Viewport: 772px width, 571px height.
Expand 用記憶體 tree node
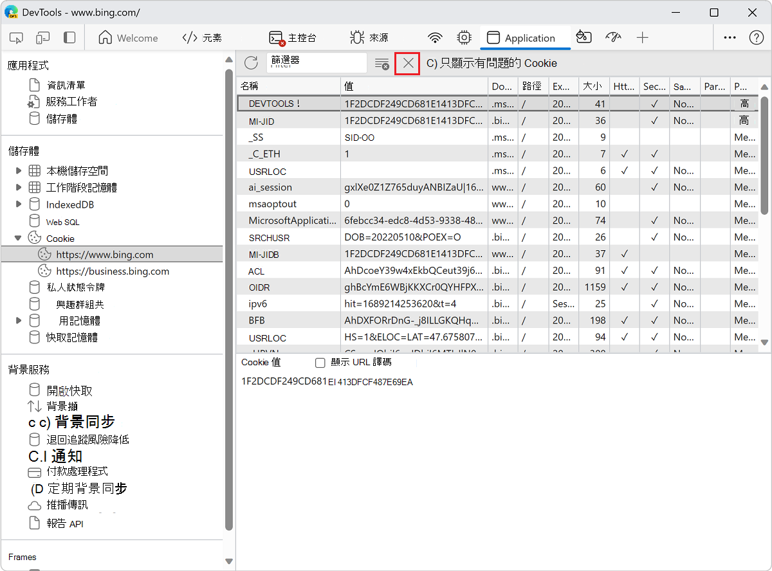[19, 320]
